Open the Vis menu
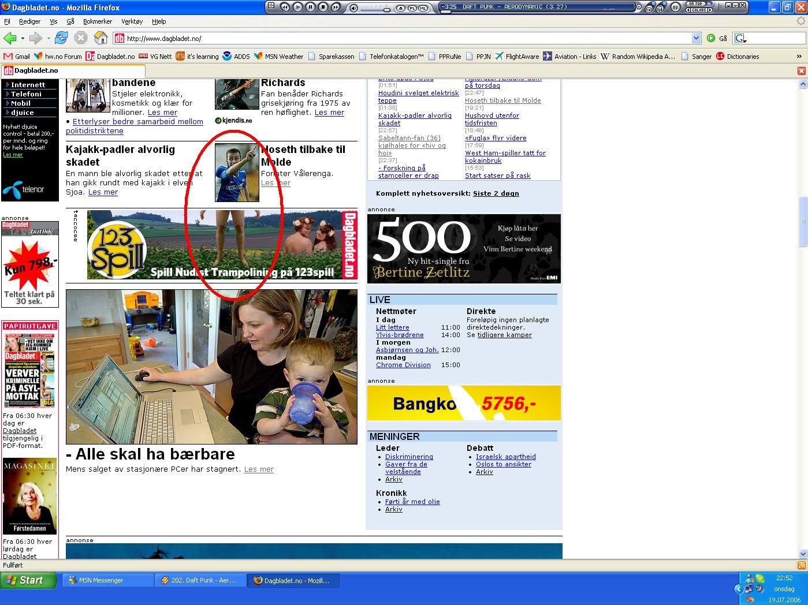Viewport: 808px width, 605px height. (x=54, y=21)
